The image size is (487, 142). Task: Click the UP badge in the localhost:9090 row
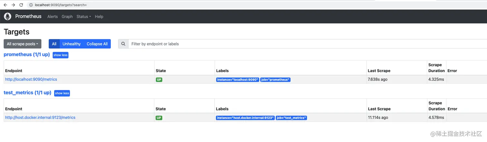point(159,80)
